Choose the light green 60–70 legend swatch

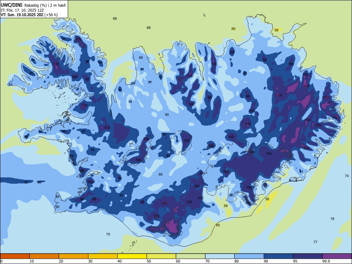pos(190,256)
